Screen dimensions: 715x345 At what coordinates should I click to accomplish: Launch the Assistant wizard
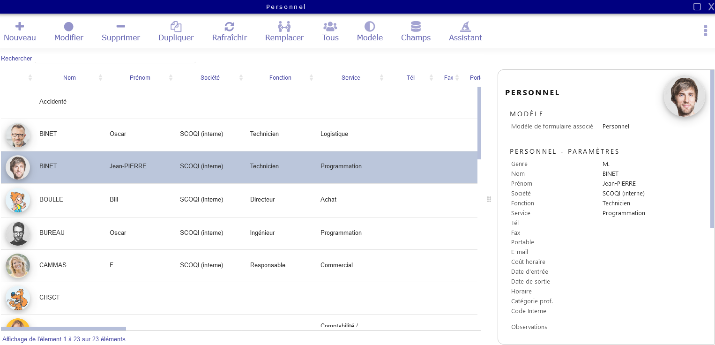coord(465,27)
